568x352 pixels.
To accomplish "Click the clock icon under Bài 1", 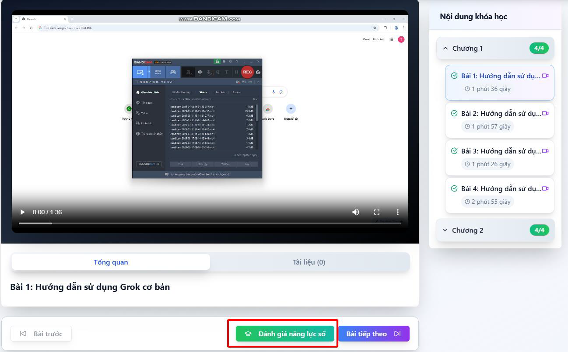I will [467, 89].
